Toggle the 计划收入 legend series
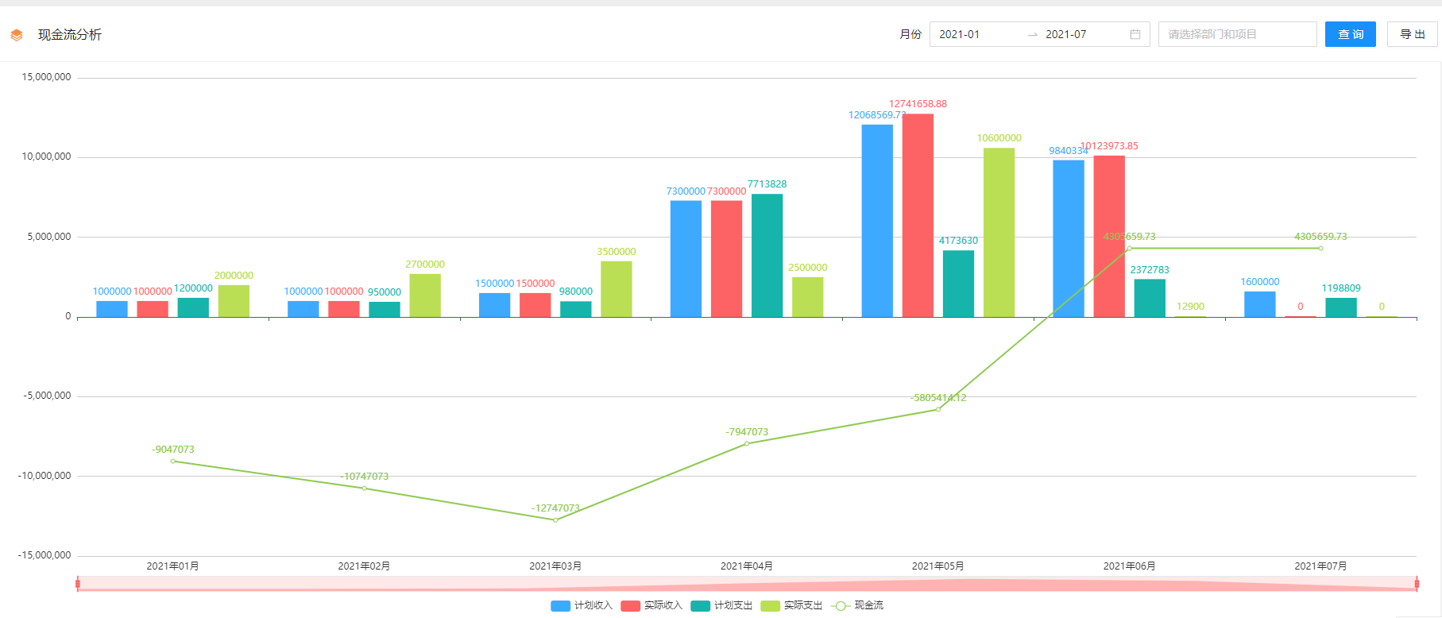Image resolution: width=1442 pixels, height=618 pixels. 582,605
